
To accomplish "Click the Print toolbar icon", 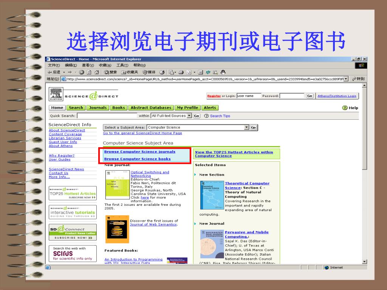I will (181, 72).
